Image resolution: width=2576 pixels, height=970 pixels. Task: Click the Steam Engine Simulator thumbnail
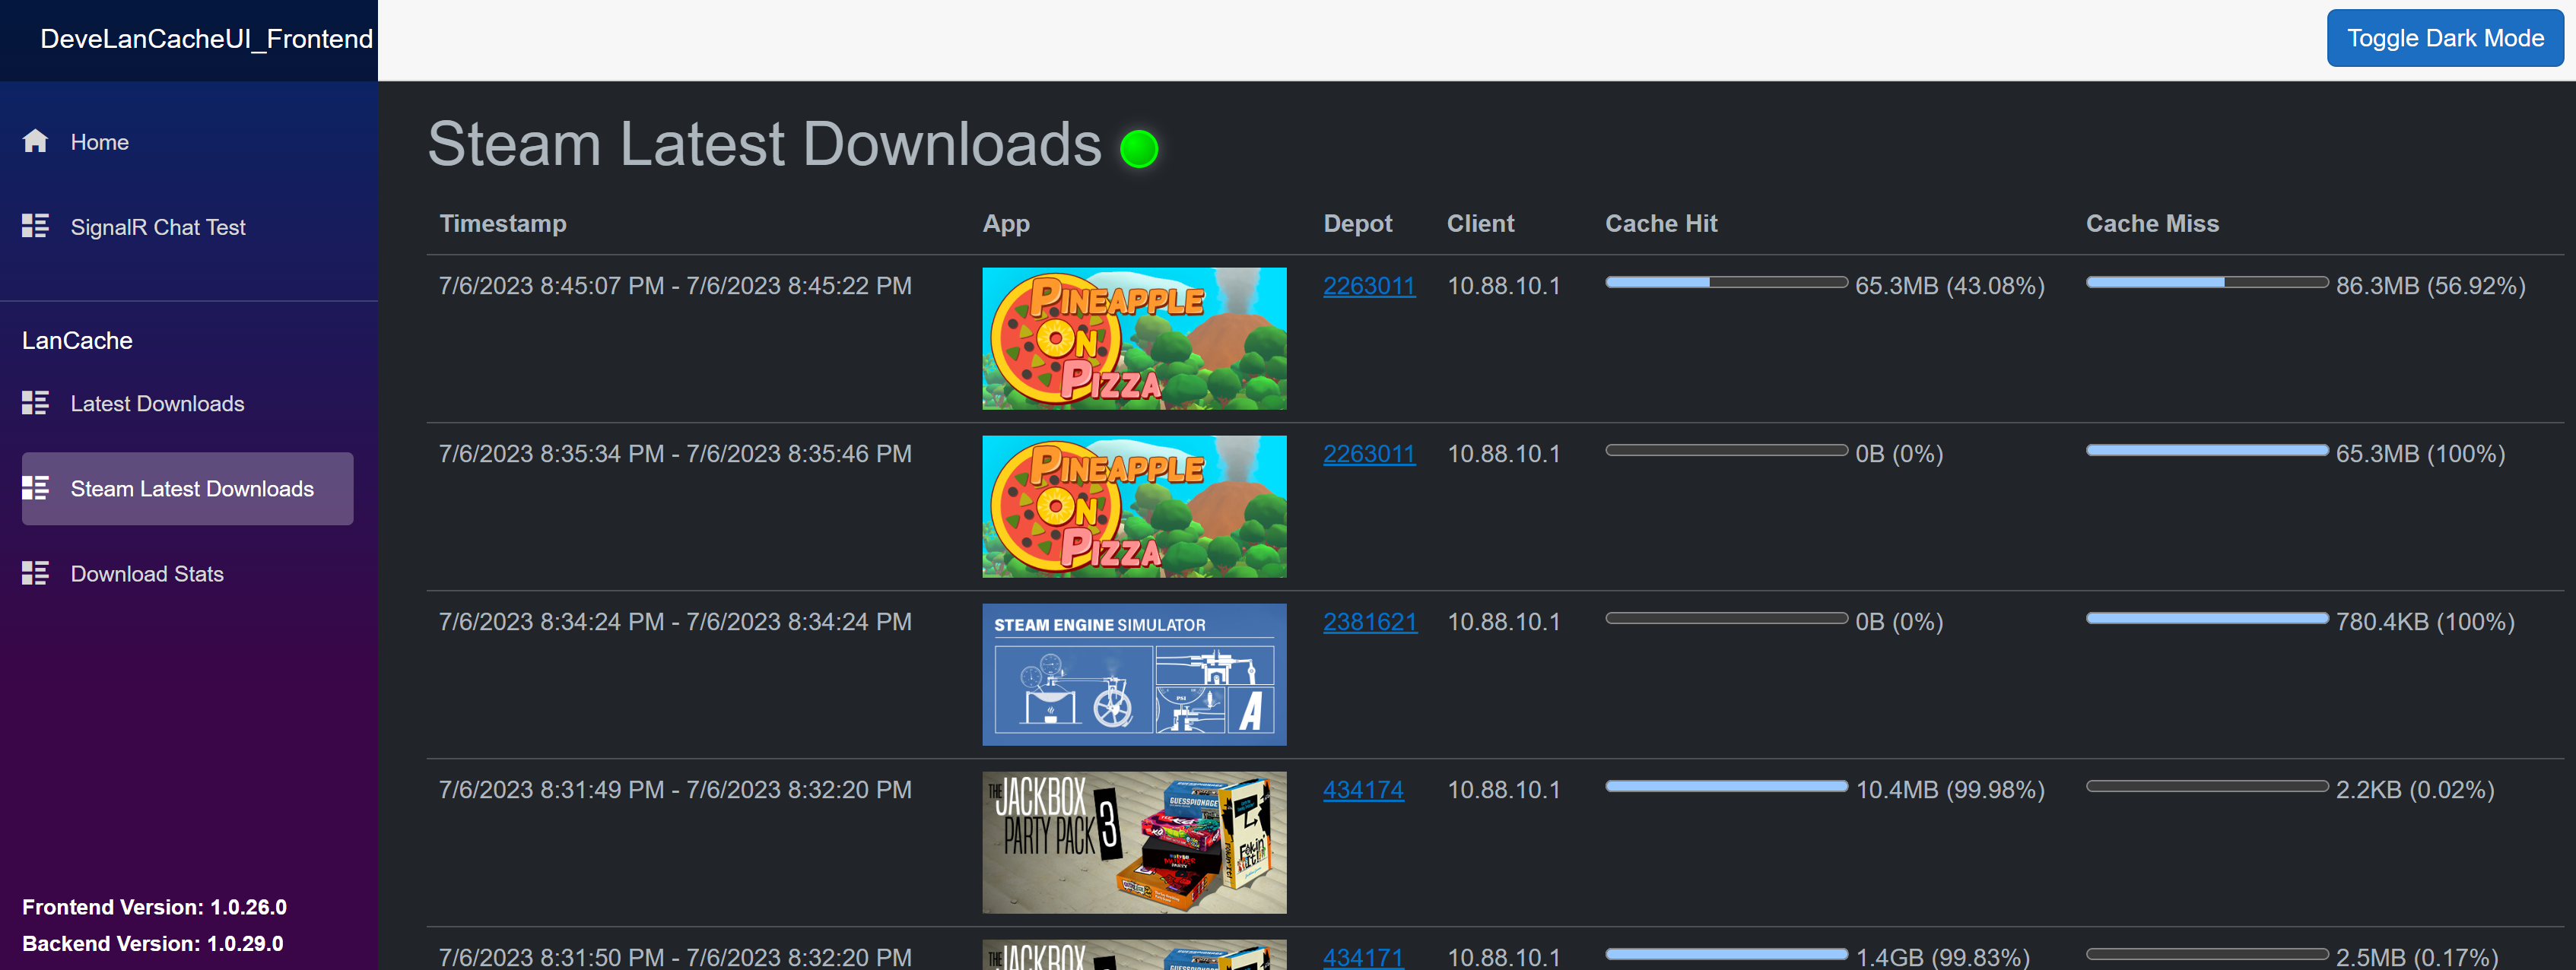(x=1133, y=674)
